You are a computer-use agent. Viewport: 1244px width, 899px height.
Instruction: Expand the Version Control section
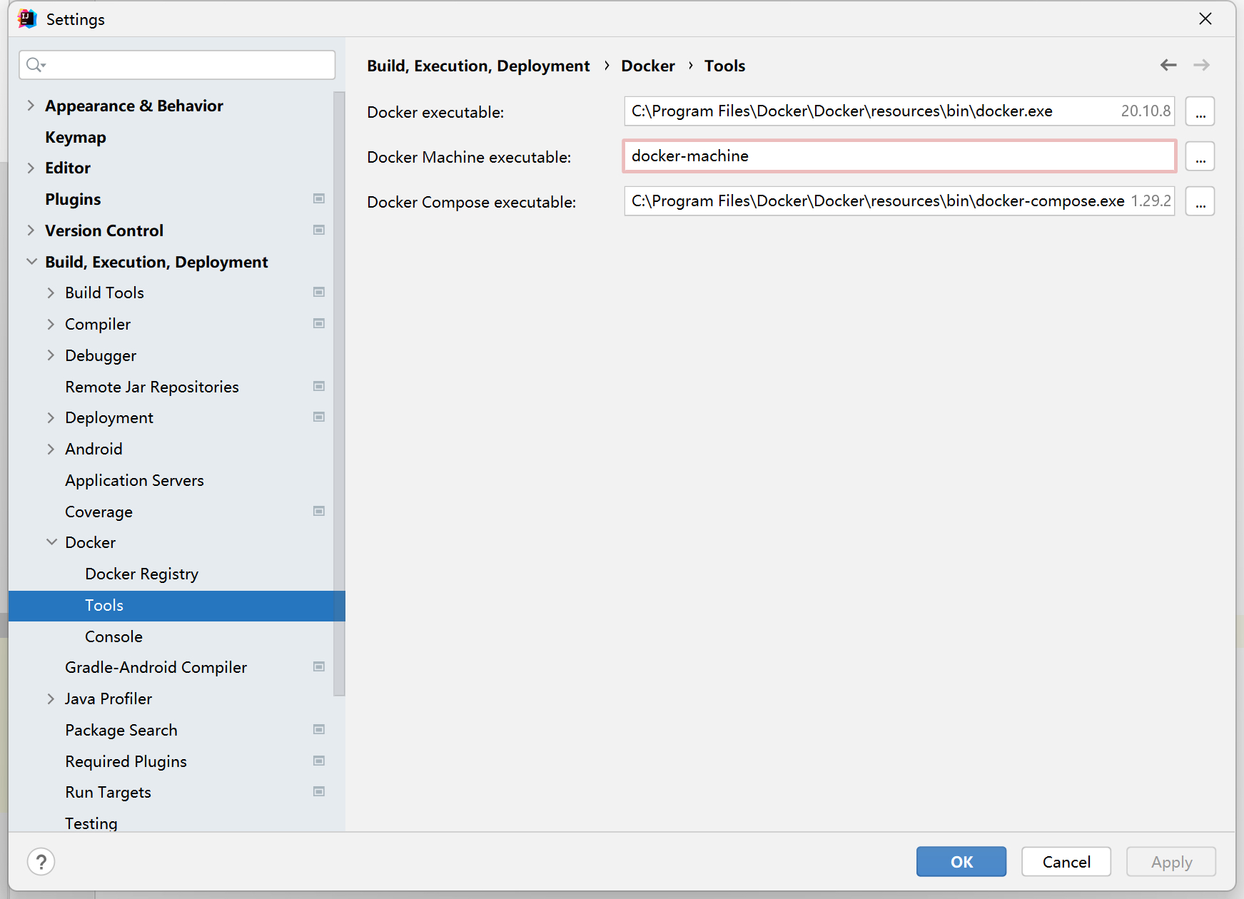coord(31,230)
